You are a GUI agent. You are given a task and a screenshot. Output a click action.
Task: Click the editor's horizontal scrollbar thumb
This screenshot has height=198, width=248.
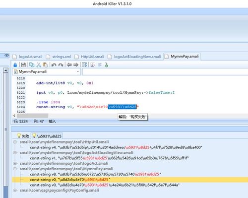[x=32, y=116]
